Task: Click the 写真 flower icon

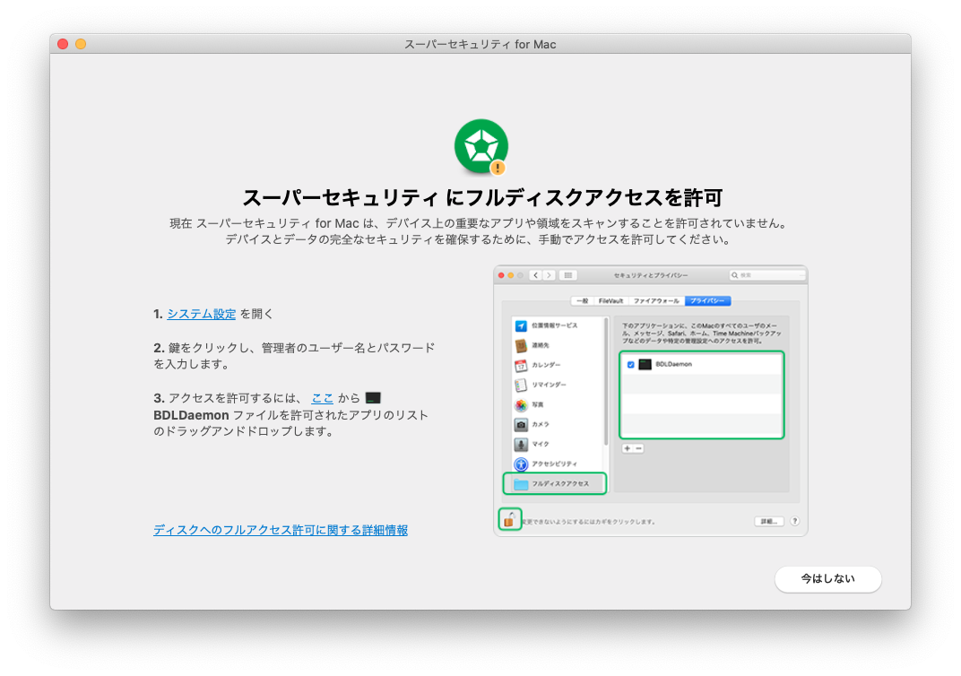Action: [x=521, y=405]
